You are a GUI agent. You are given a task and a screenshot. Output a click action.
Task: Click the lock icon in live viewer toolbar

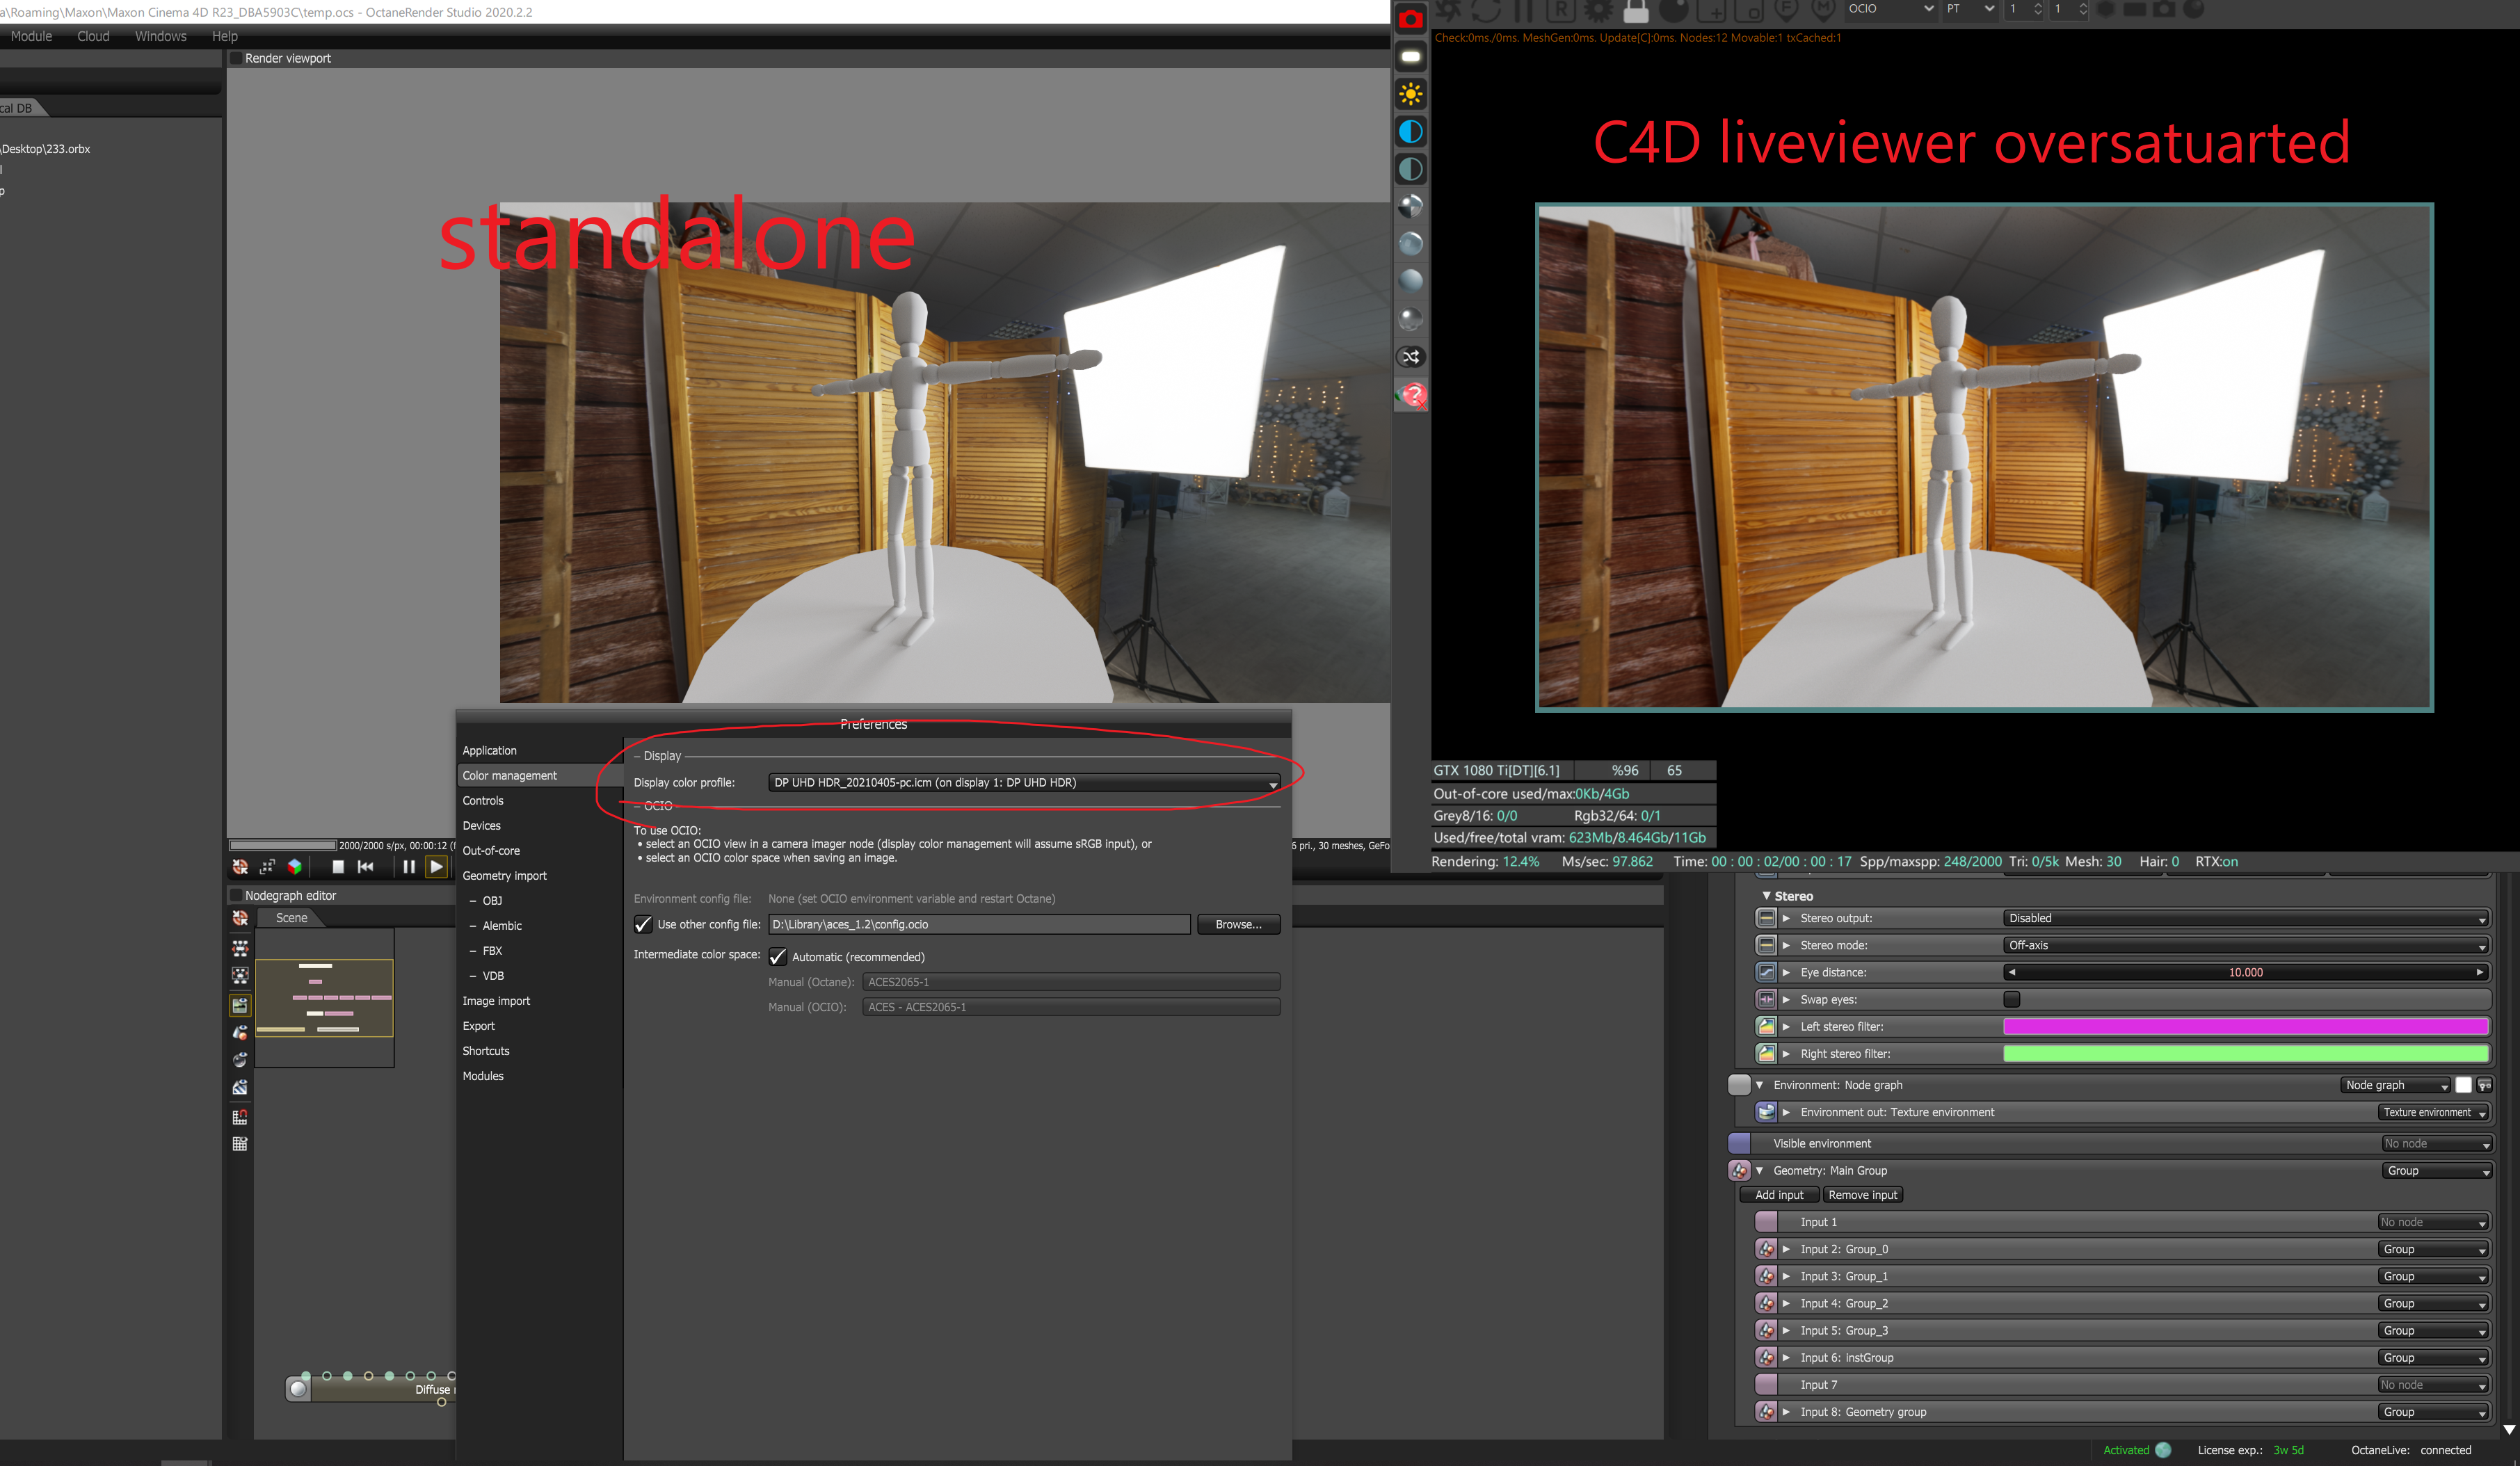point(1636,11)
